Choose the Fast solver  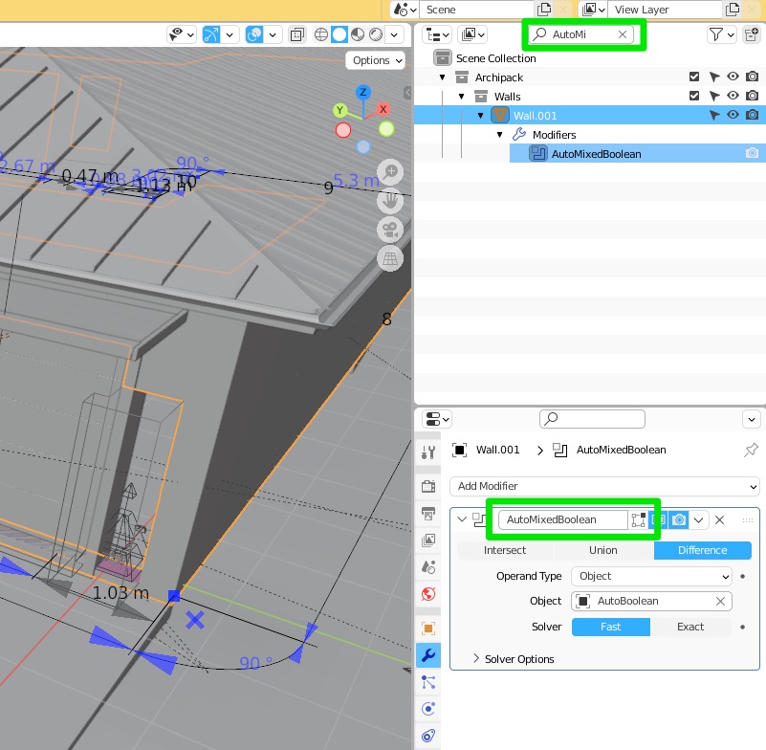tap(611, 627)
